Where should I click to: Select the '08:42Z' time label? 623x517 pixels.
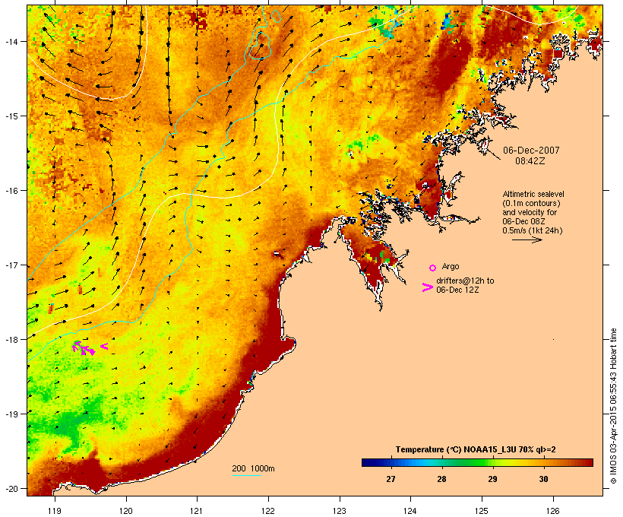(x=530, y=161)
